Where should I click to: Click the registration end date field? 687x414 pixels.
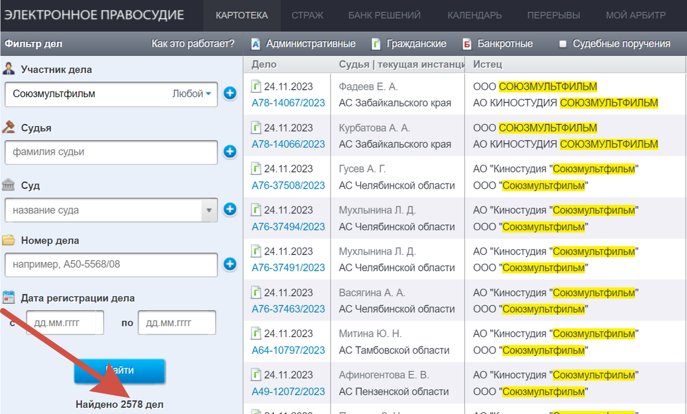[x=177, y=323]
